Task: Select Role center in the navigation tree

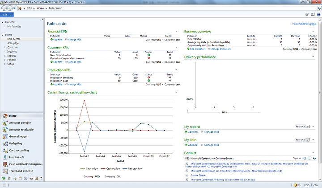Action: pos(14,39)
